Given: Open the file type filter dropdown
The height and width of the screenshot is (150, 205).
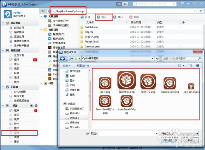Looking at the screenshot, I should click(180, 134).
